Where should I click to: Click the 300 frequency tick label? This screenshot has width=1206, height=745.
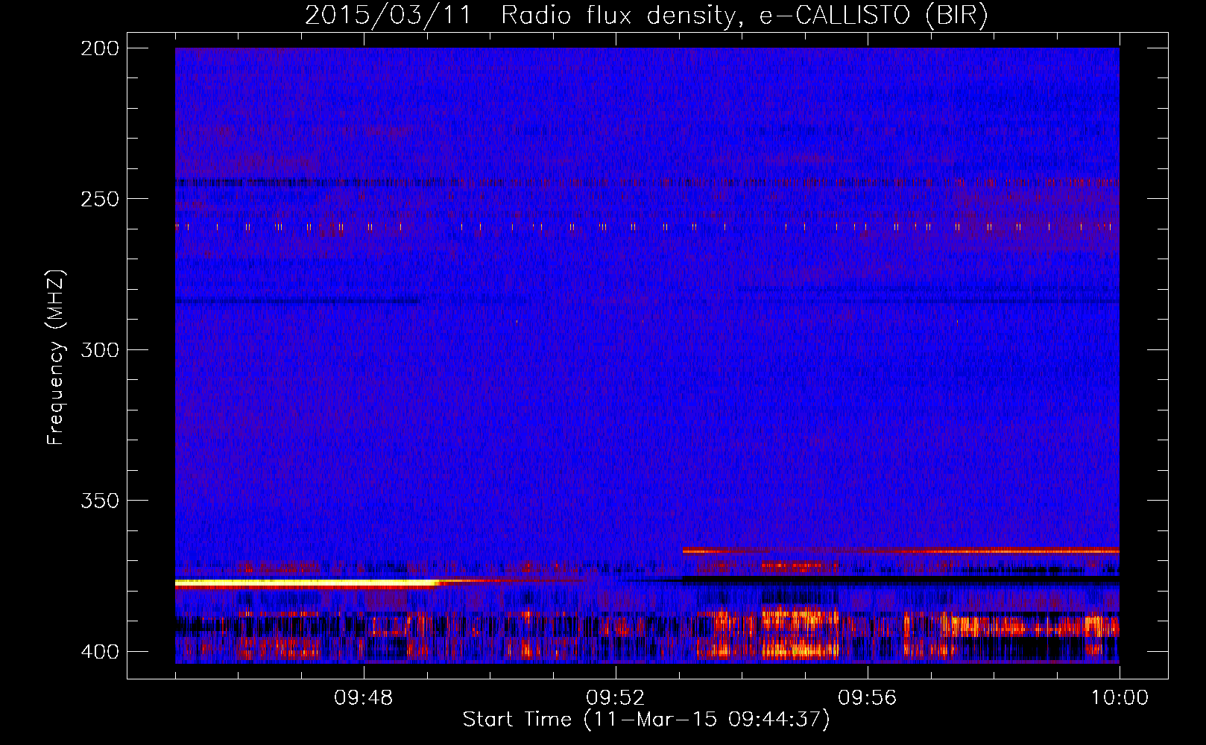(x=100, y=349)
